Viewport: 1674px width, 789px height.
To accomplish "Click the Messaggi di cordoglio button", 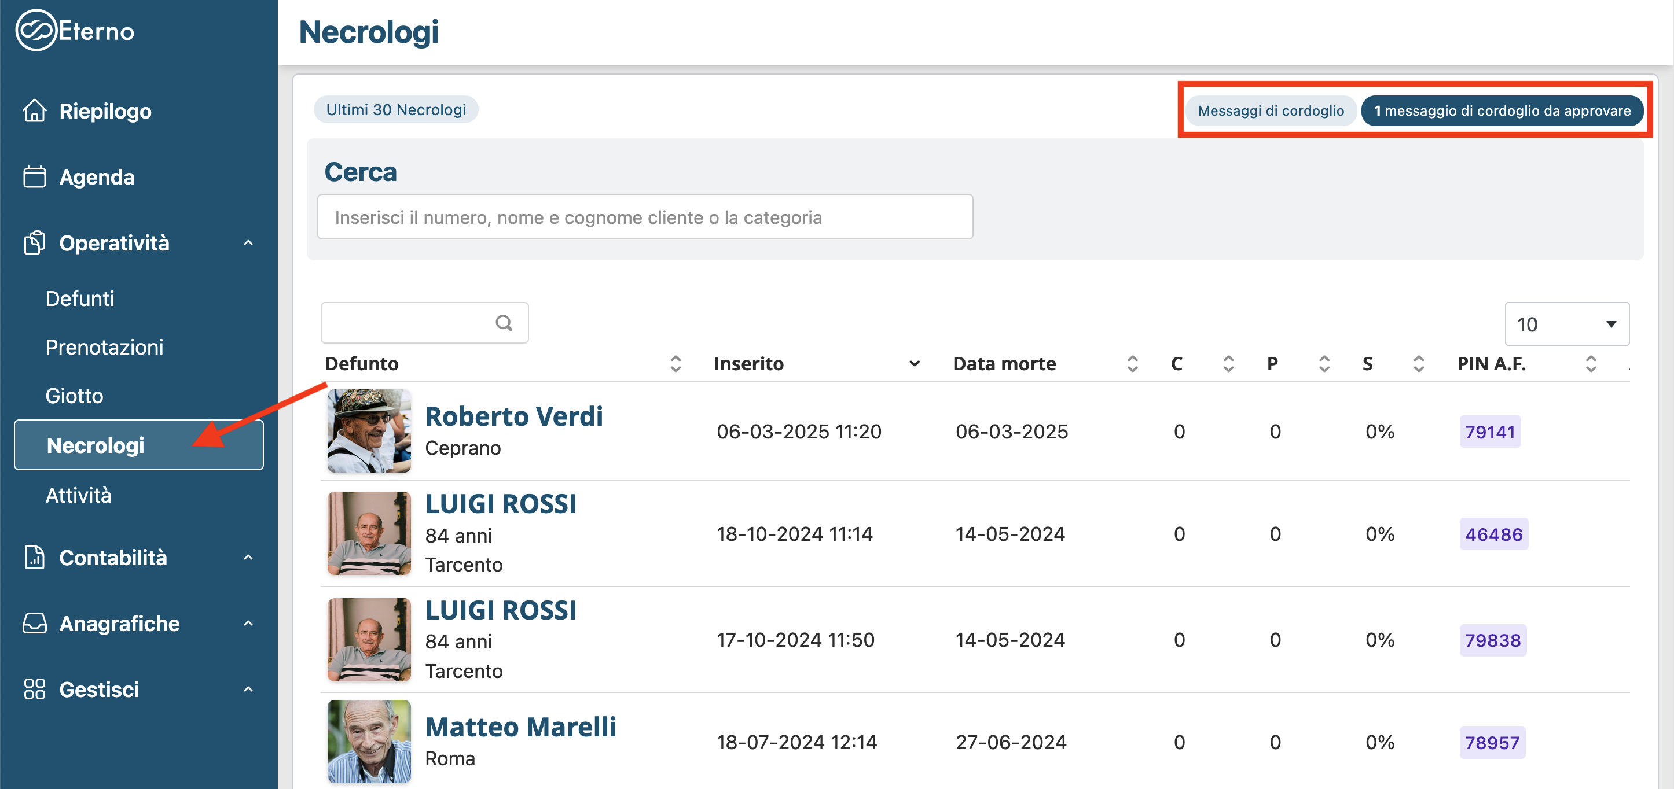I will coord(1270,110).
